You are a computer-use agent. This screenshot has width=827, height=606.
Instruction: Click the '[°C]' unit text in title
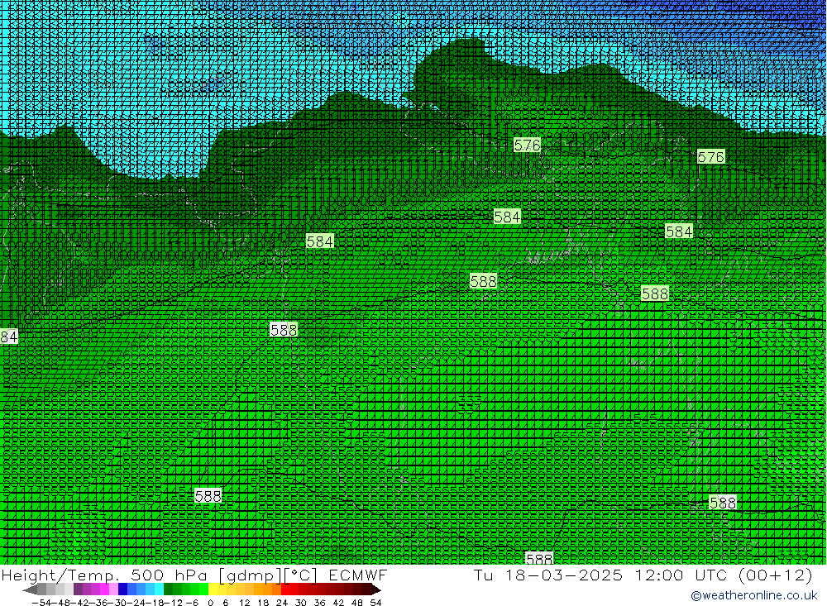(x=301, y=575)
